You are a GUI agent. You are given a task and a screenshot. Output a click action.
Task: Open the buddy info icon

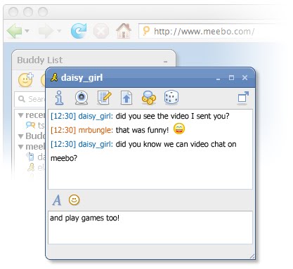pyautogui.click(x=59, y=98)
